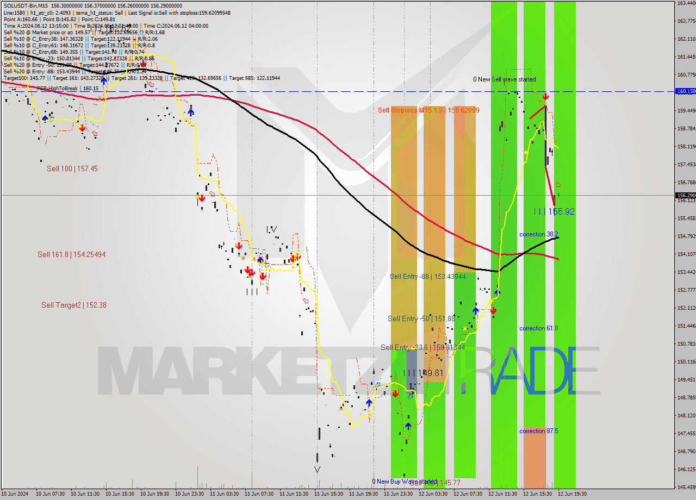Image resolution: width=696 pixels, height=500 pixels.
Task: Click the 'I V' wave marker label
Action: (271, 230)
